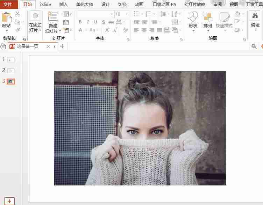The image size is (263, 205).
Task: Add a new document tab with plus
Action: (x=62, y=46)
